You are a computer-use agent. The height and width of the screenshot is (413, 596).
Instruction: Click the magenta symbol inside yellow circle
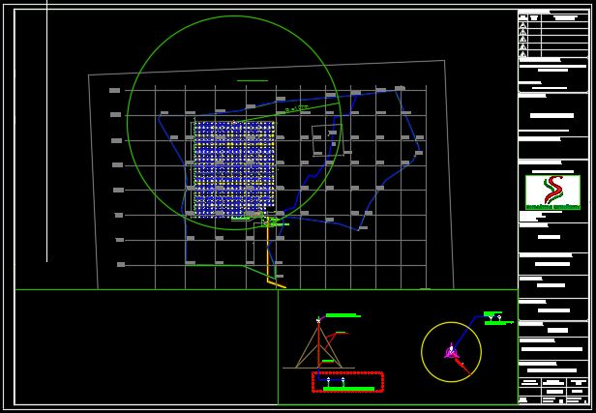[451, 352]
